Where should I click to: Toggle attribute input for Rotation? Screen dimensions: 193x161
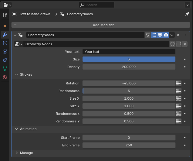click(x=179, y=83)
